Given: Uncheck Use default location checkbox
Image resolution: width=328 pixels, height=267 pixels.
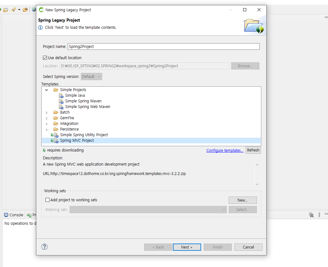Looking at the screenshot, I should click(x=45, y=58).
